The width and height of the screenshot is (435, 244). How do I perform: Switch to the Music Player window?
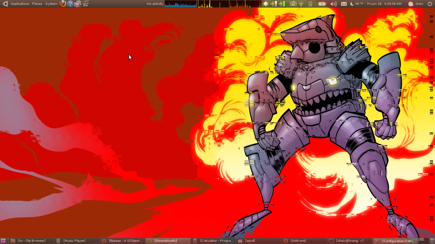click(74, 241)
